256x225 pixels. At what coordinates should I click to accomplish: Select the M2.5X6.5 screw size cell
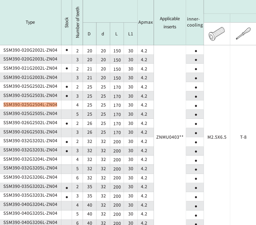(217, 137)
